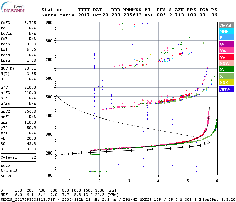This screenshot has height=202, width=236.
Task: Click the B1 value 3.59
Action: click(x=31, y=149)
